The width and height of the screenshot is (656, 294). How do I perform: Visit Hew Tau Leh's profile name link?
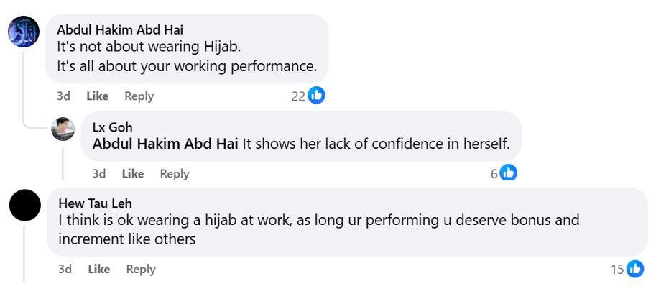pyautogui.click(x=95, y=203)
